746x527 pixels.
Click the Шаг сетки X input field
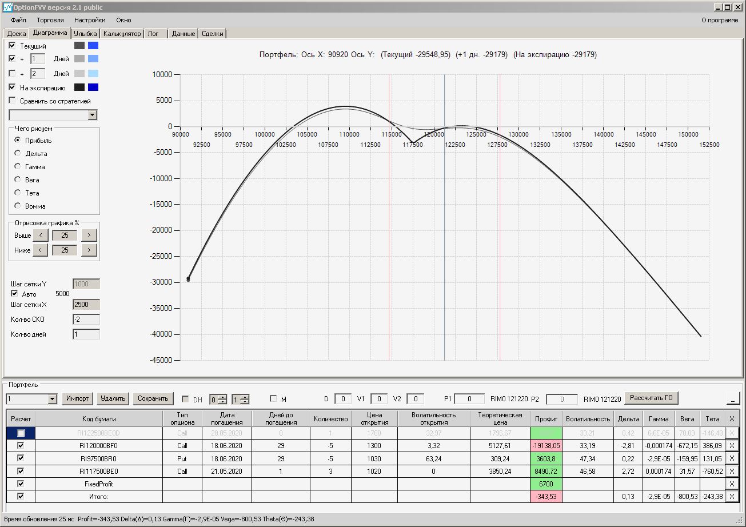86,305
